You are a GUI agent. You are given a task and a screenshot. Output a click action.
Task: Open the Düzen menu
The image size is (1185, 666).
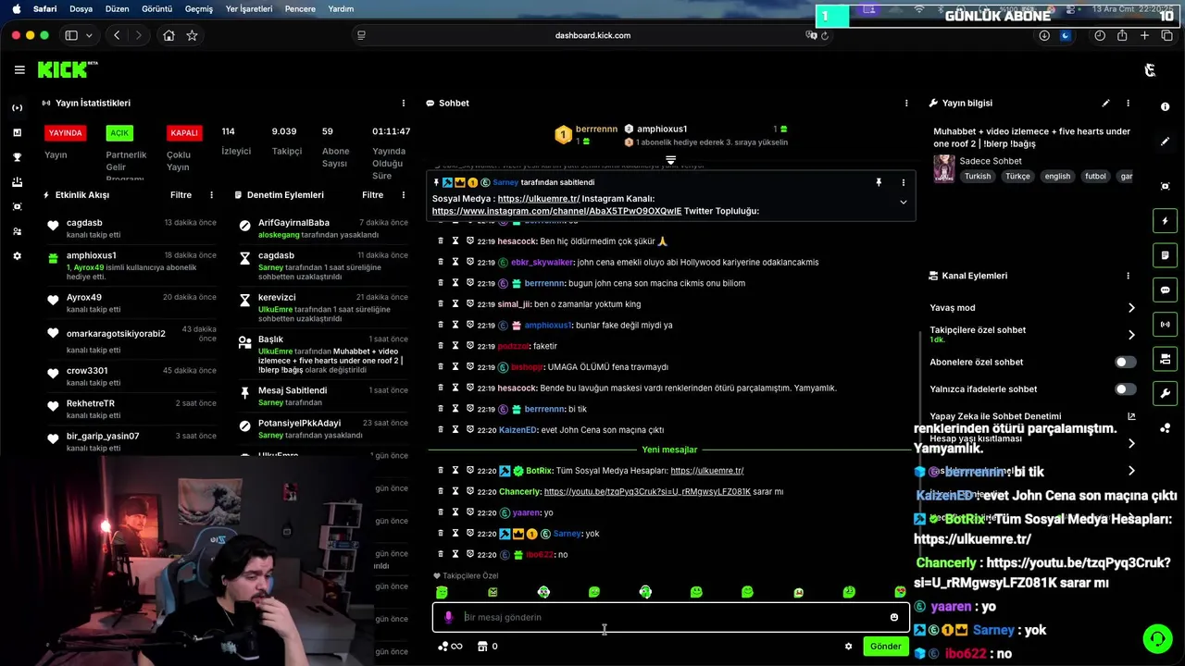[118, 8]
